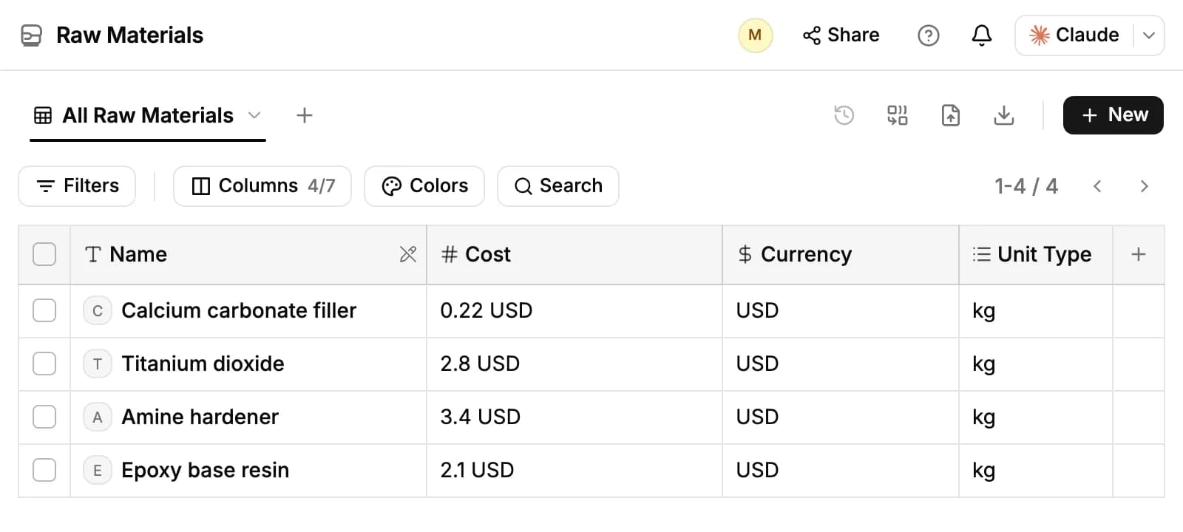Click the Currency column header
Image resolution: width=1183 pixels, height=532 pixels.
coord(840,254)
